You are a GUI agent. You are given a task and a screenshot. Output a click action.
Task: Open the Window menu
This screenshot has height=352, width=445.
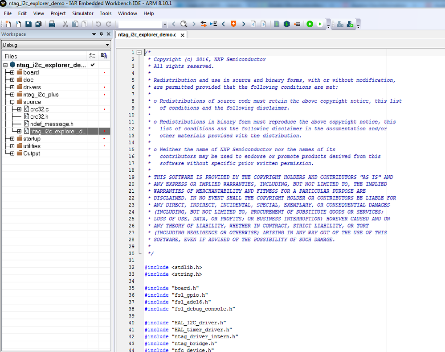(x=127, y=13)
